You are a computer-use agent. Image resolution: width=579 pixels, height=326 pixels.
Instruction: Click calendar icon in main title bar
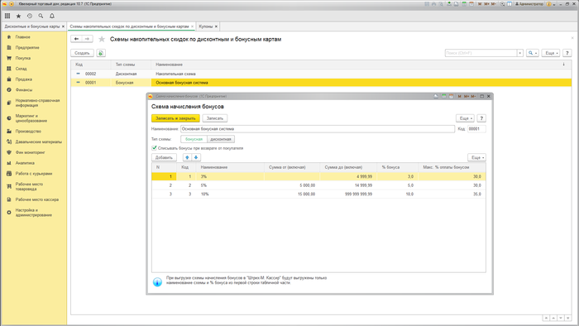click(x=471, y=4)
